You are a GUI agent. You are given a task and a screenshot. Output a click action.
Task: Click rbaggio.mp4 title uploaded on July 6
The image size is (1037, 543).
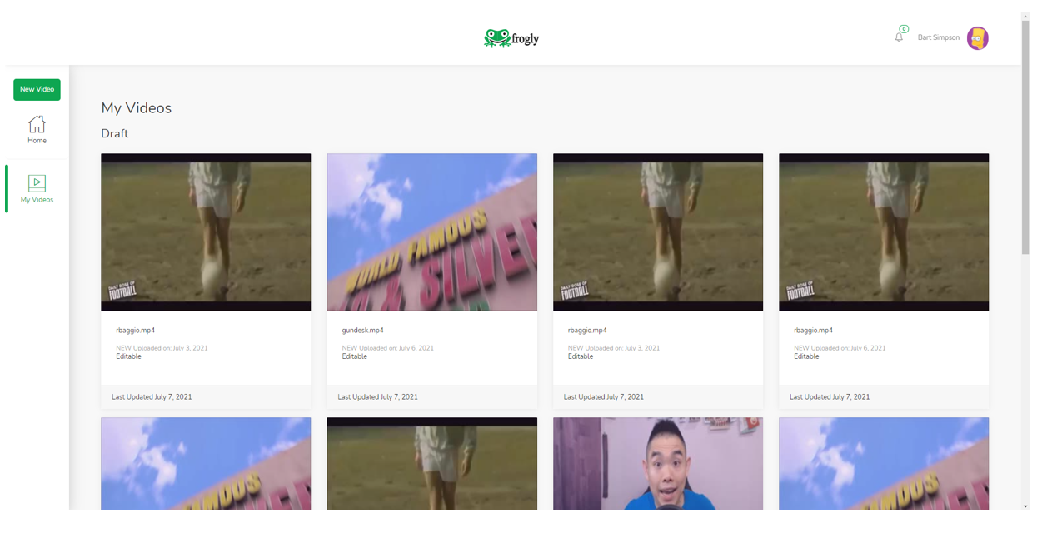pos(813,331)
